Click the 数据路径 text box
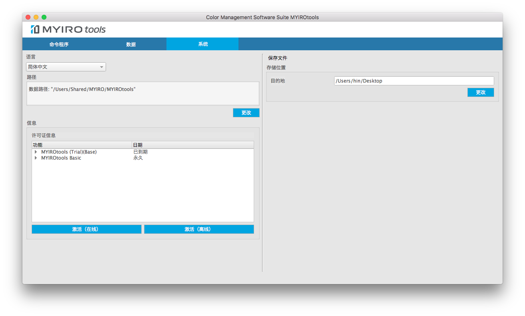The height and width of the screenshot is (316, 525). tap(143, 93)
